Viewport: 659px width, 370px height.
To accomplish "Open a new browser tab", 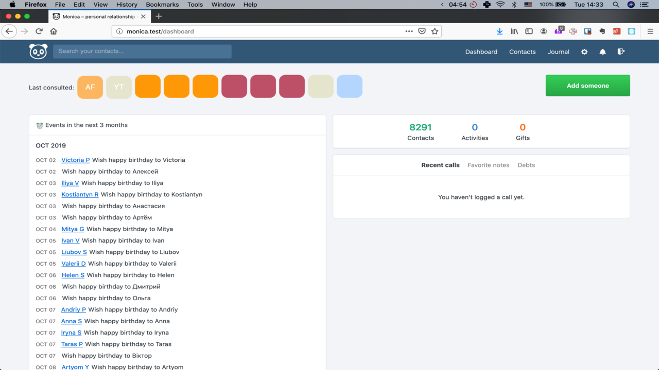I will coord(159,16).
